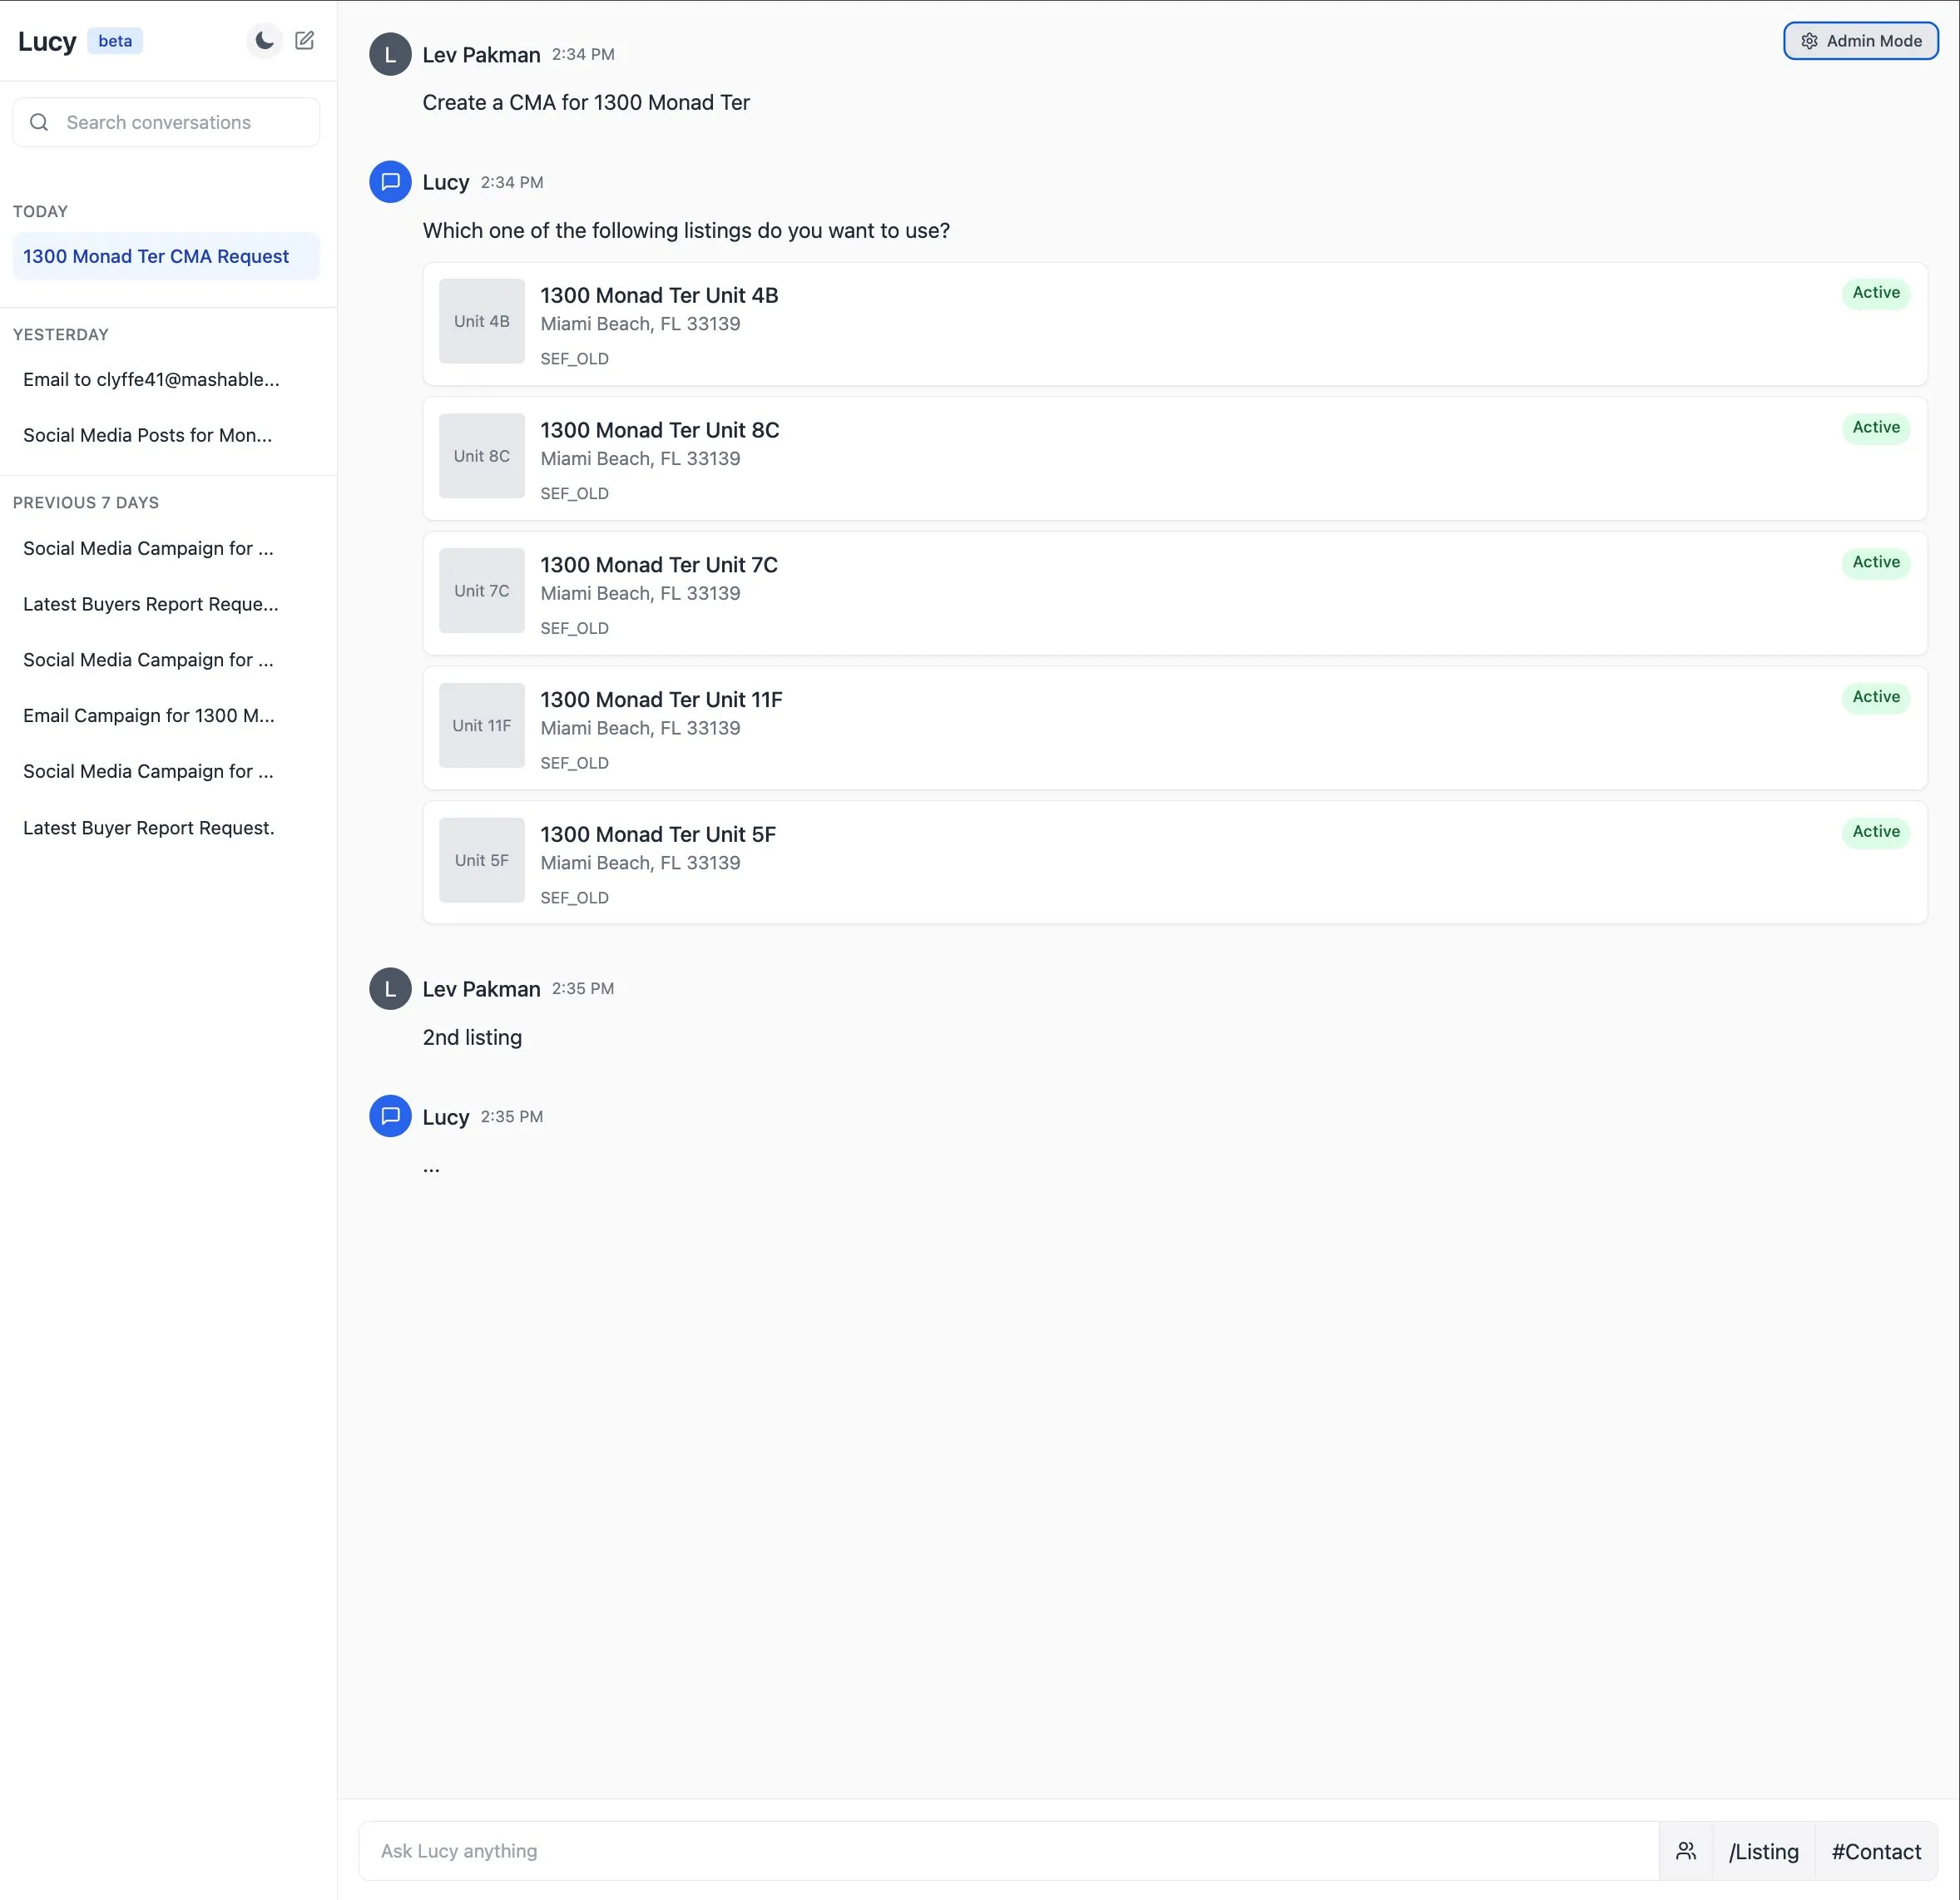Click the Unit 8C thumbnail
This screenshot has width=1960, height=1900.
click(482, 456)
